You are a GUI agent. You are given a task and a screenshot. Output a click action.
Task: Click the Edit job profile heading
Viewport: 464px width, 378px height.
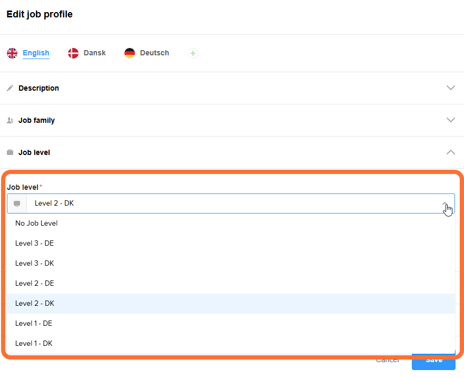[40, 14]
